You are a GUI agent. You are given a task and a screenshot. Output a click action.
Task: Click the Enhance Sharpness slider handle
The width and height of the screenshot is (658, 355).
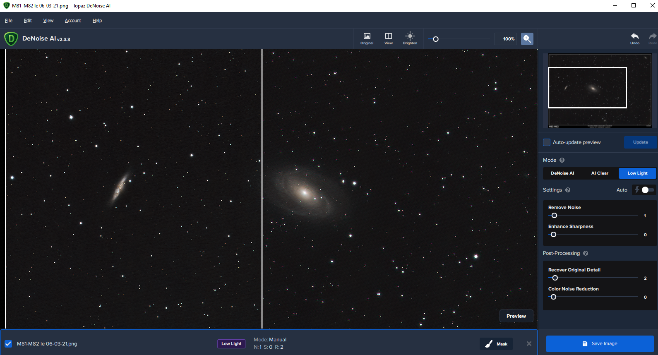click(x=553, y=235)
